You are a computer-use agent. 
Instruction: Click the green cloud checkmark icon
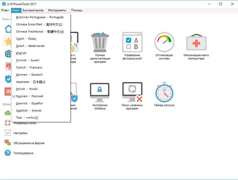(x=8, y=113)
